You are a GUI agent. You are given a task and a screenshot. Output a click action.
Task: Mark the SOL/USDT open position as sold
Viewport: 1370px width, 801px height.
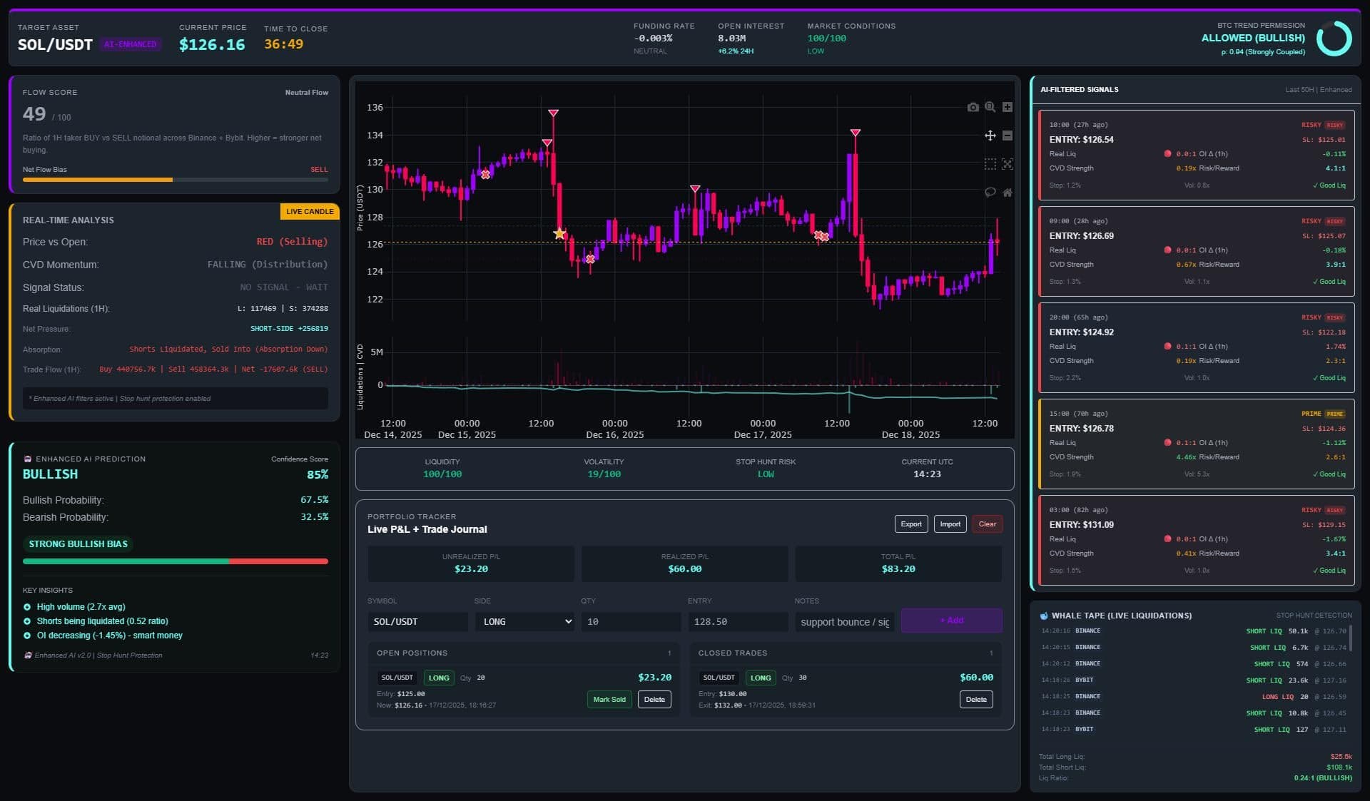(609, 700)
